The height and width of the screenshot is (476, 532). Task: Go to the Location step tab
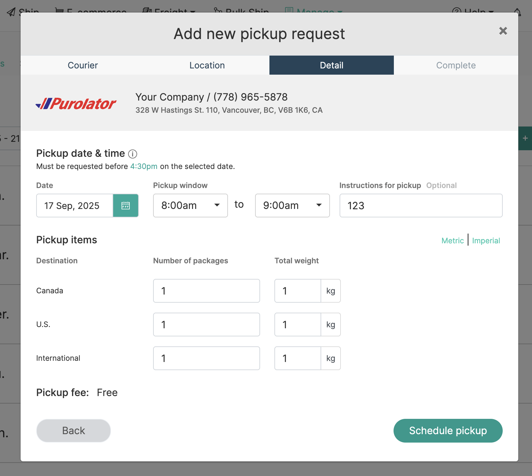[207, 65]
